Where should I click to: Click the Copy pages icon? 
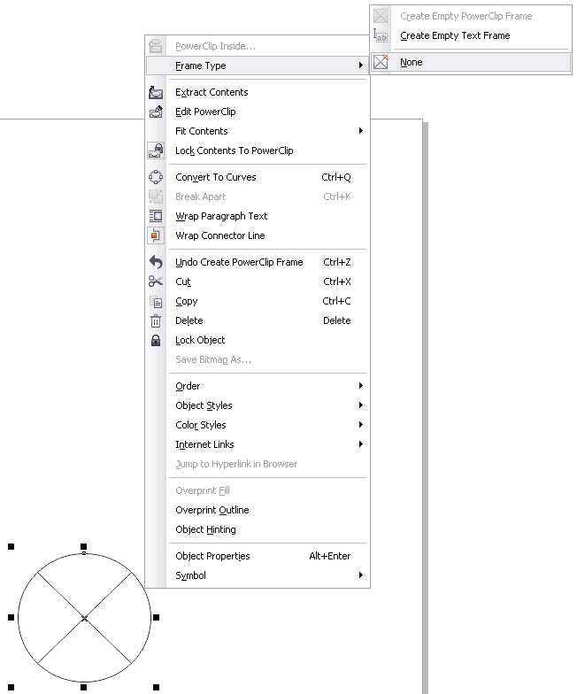pos(156,301)
